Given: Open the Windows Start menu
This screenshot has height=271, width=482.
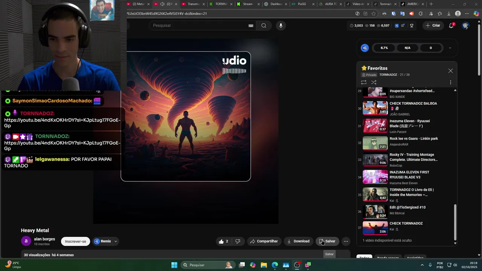Looking at the screenshot, I should click(x=174, y=265).
